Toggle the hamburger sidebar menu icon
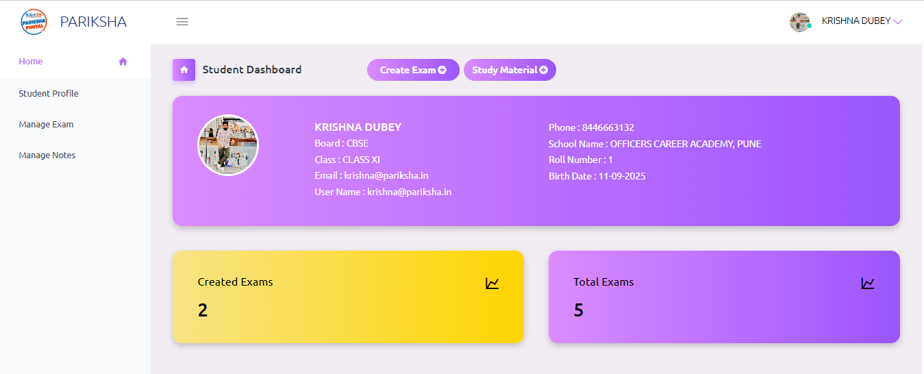The image size is (924, 374). 182,22
